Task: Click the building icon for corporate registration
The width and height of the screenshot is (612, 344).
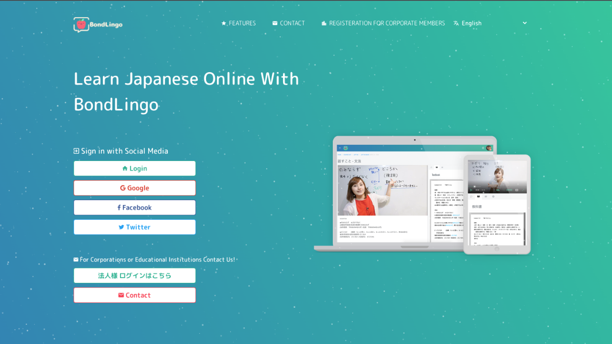Action: pyautogui.click(x=324, y=23)
